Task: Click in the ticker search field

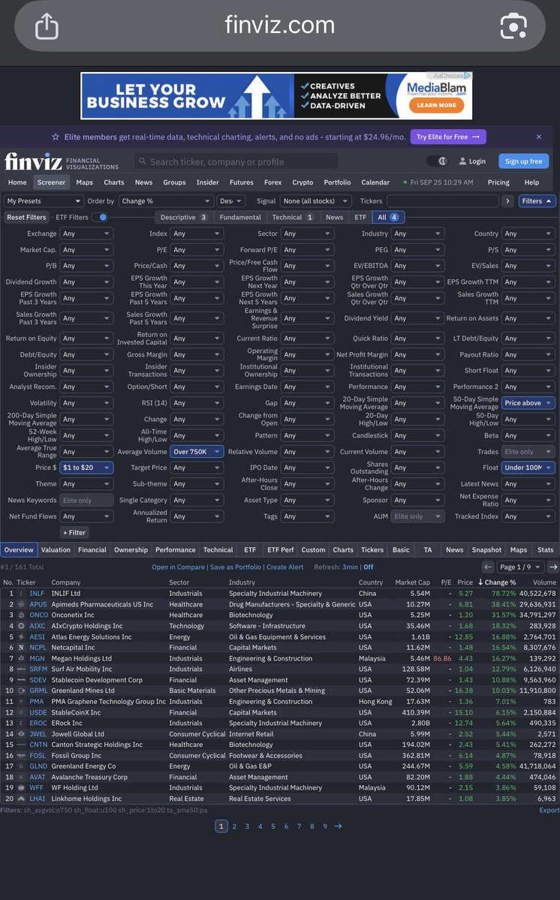Action: tap(236, 162)
